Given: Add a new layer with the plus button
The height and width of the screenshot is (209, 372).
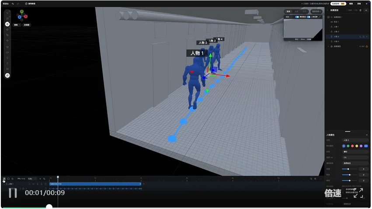Looking at the screenshot, I should pyautogui.click(x=366, y=10).
